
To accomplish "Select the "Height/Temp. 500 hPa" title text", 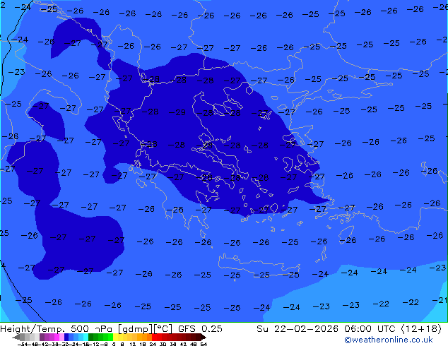I will click(x=57, y=329).
